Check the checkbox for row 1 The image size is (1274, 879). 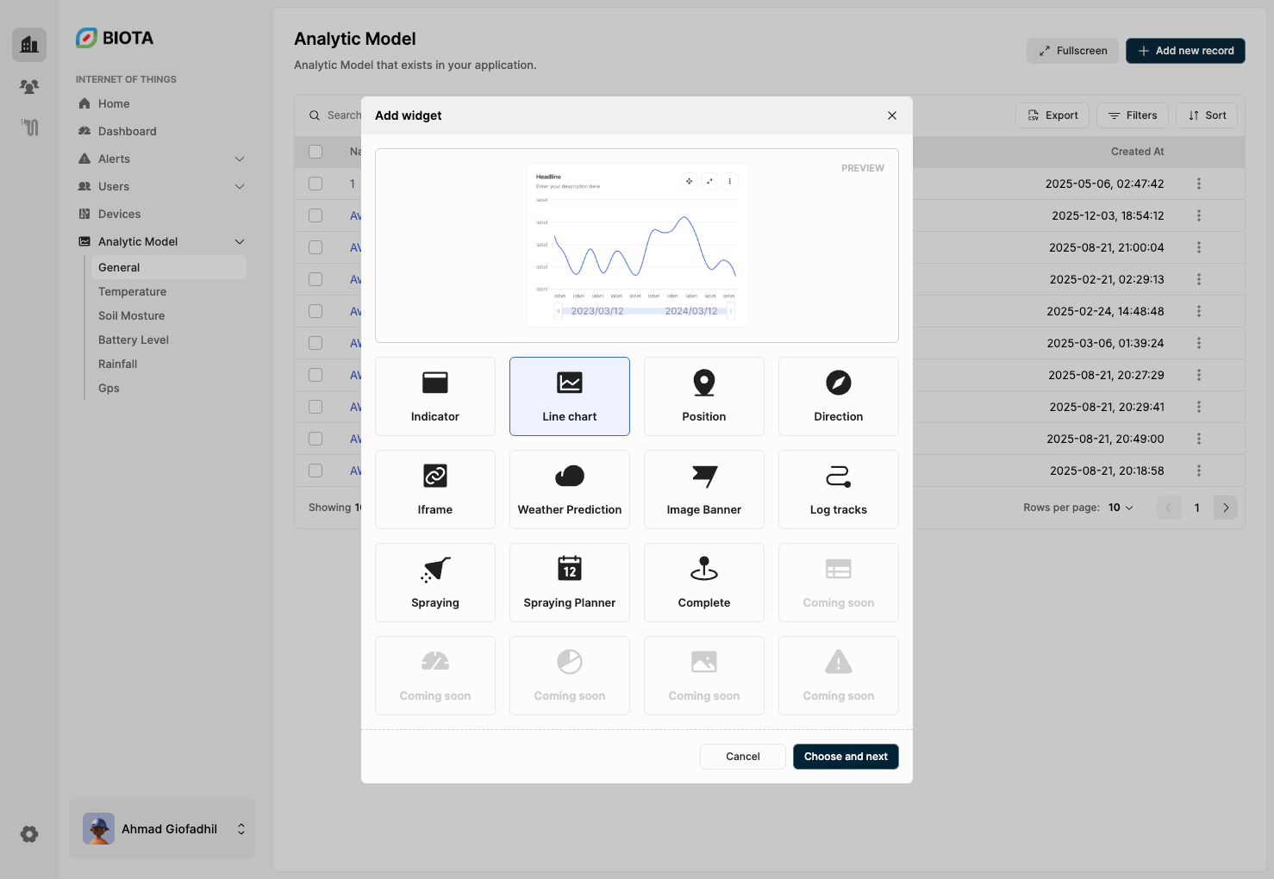(x=315, y=184)
